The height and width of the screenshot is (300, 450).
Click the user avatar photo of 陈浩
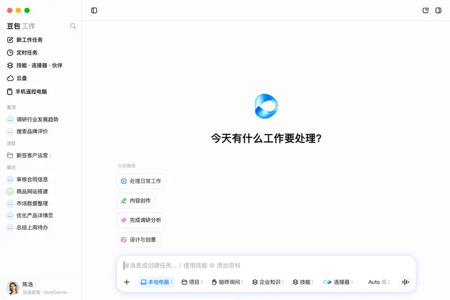12,288
